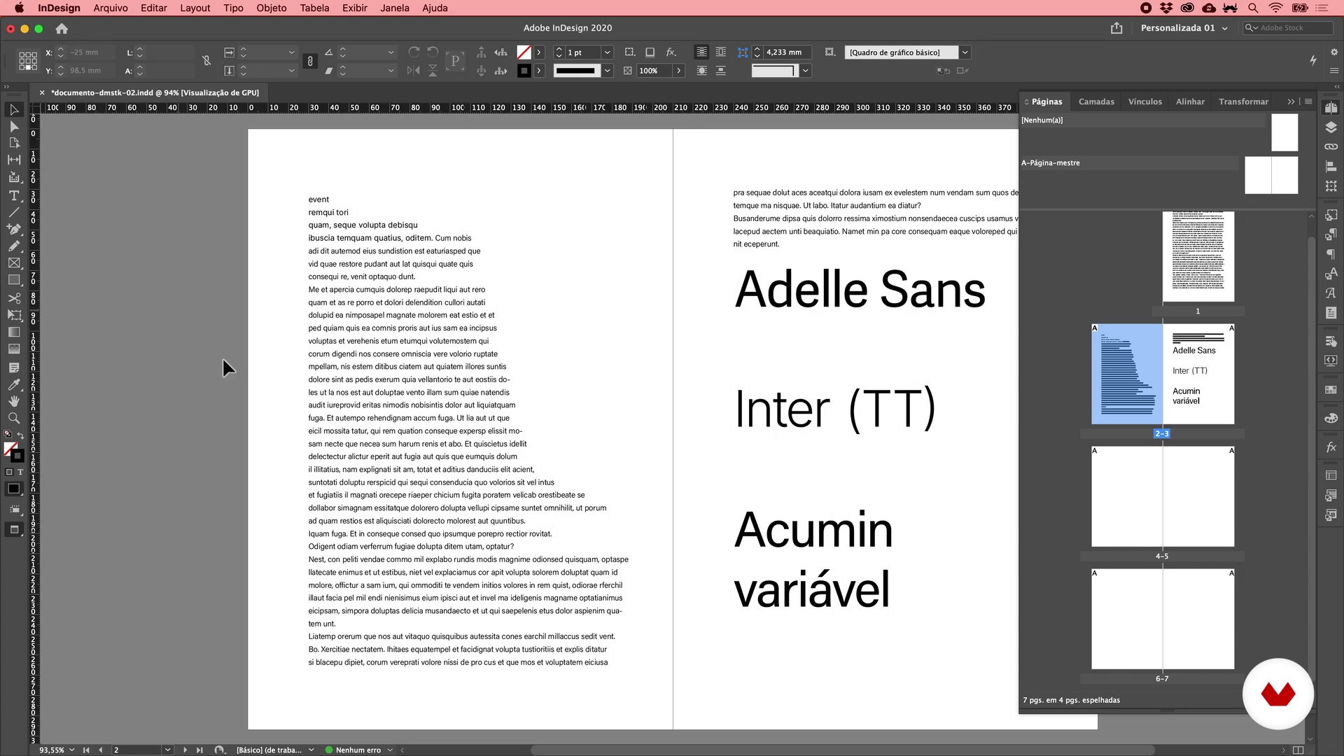This screenshot has height=756, width=1344.
Task: Click the rotate 90° clockwise icon
Action: tap(414, 52)
